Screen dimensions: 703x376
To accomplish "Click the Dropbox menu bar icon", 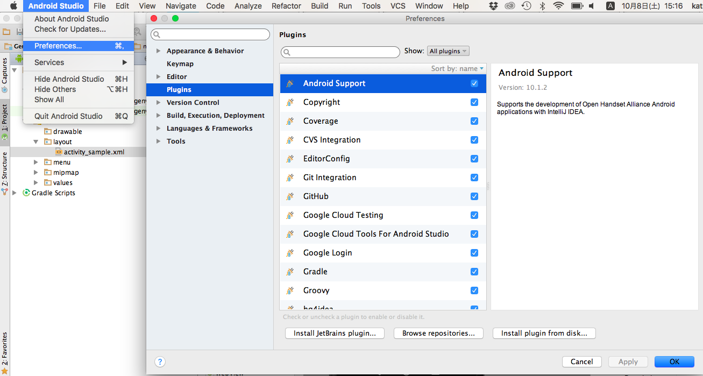I will click(x=494, y=6).
